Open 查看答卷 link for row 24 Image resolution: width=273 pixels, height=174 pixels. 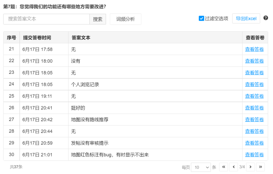254,85
